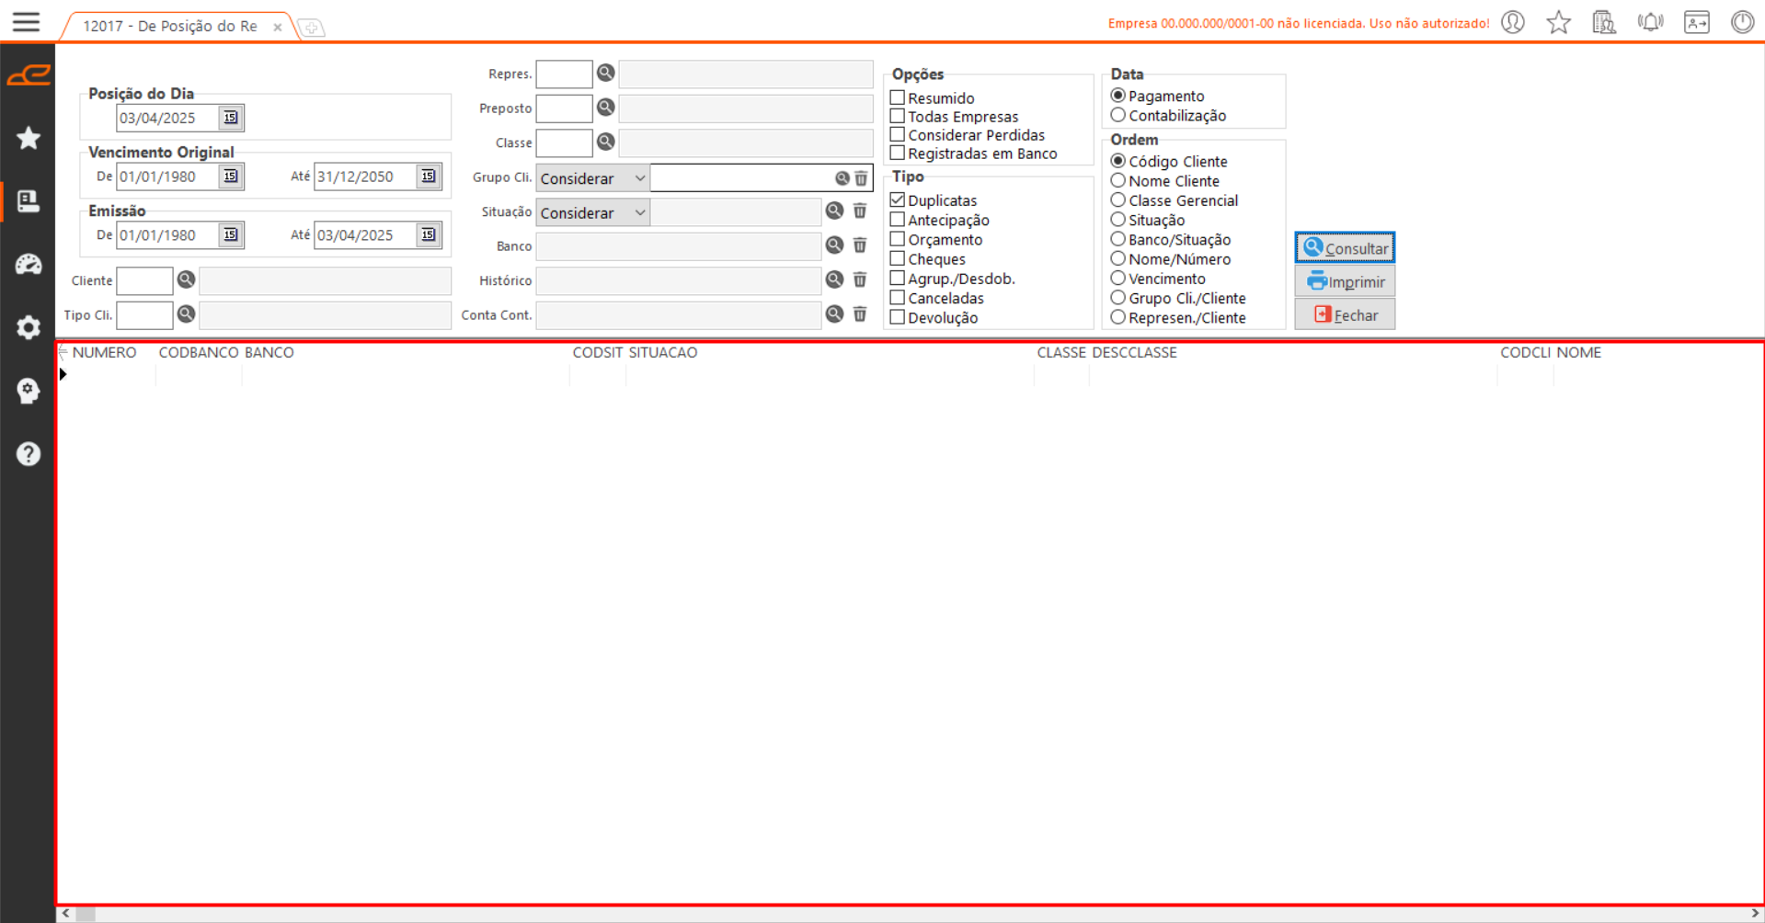This screenshot has height=923, width=1765.
Task: Open calendar picker for Posição do Dia
Action: [231, 118]
